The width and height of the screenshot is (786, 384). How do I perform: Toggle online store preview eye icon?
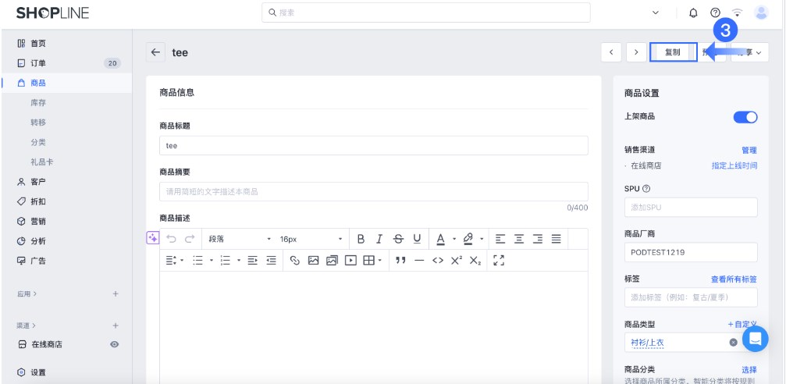tap(114, 344)
